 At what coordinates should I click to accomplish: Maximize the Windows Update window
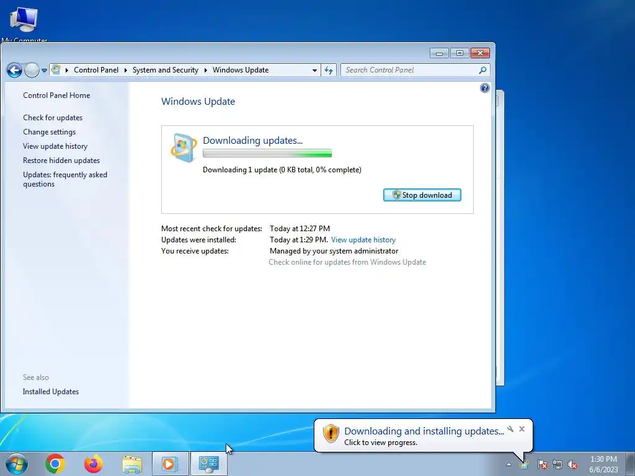click(460, 53)
